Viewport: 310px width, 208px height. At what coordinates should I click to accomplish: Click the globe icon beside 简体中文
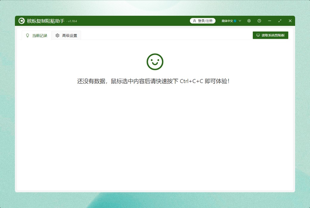[235, 21]
